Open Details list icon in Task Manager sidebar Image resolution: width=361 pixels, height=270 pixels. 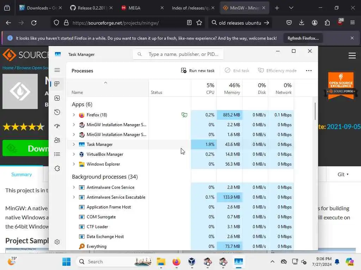coord(57,154)
